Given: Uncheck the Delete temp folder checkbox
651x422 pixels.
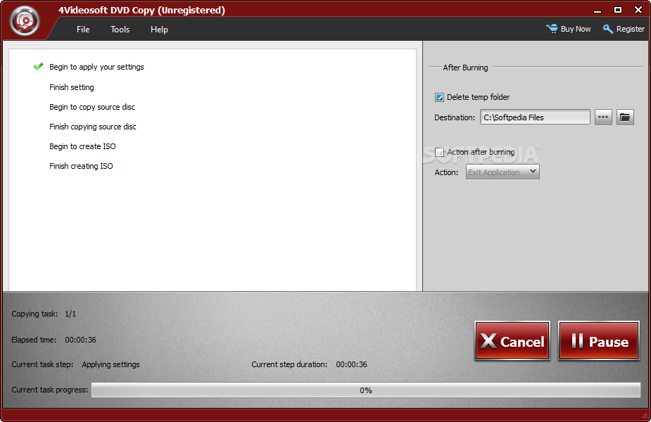Looking at the screenshot, I should 439,98.
